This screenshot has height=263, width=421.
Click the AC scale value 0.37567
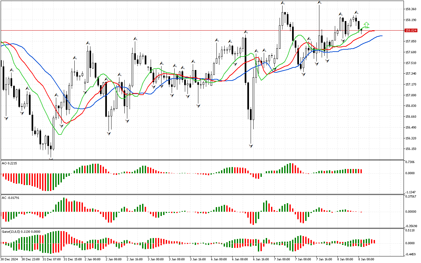pyautogui.click(x=411, y=197)
